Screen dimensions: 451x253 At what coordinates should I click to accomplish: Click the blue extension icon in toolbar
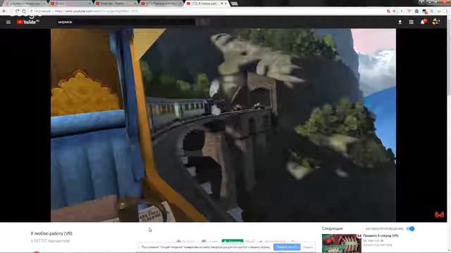click(416, 11)
